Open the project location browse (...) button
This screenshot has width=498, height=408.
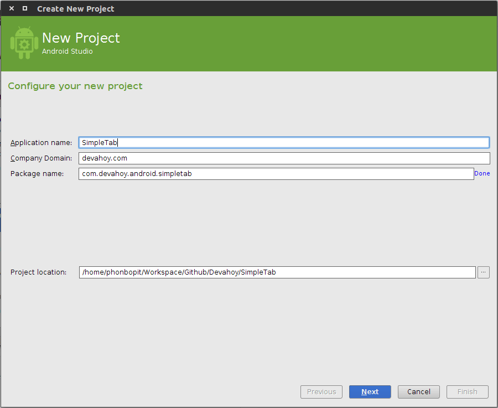pos(484,272)
